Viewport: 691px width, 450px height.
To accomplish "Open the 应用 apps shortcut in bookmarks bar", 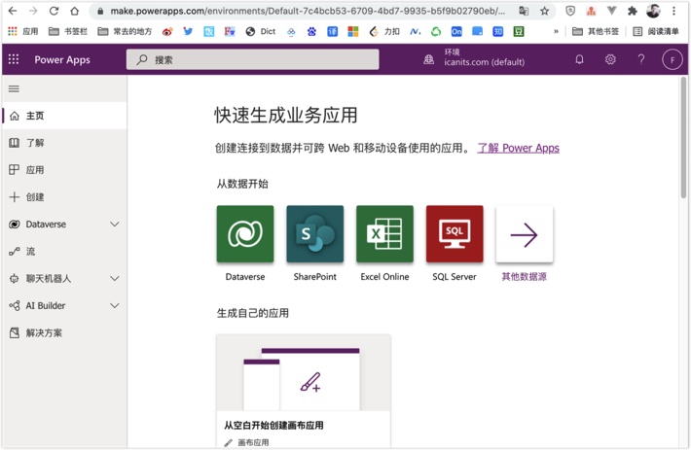I will [x=23, y=31].
